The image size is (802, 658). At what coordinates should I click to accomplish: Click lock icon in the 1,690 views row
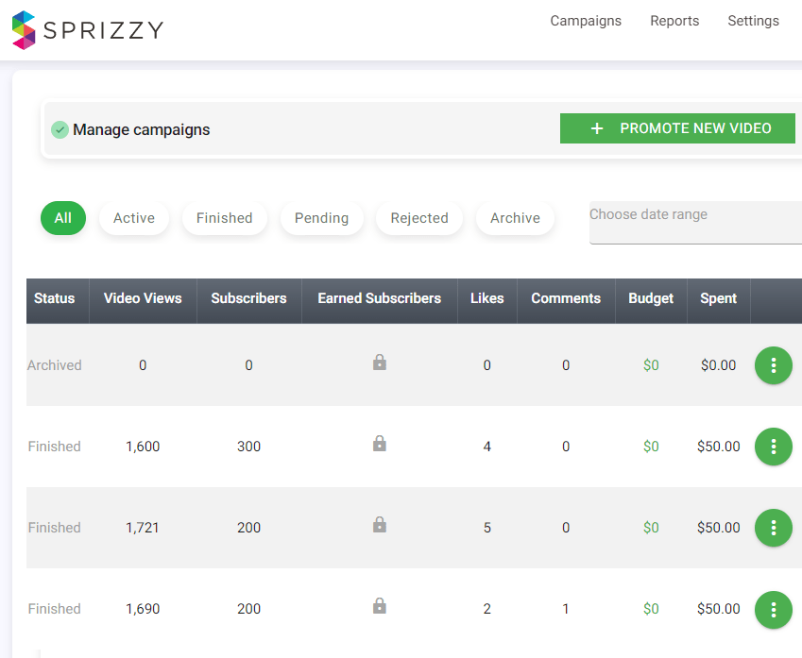pyautogui.click(x=379, y=606)
